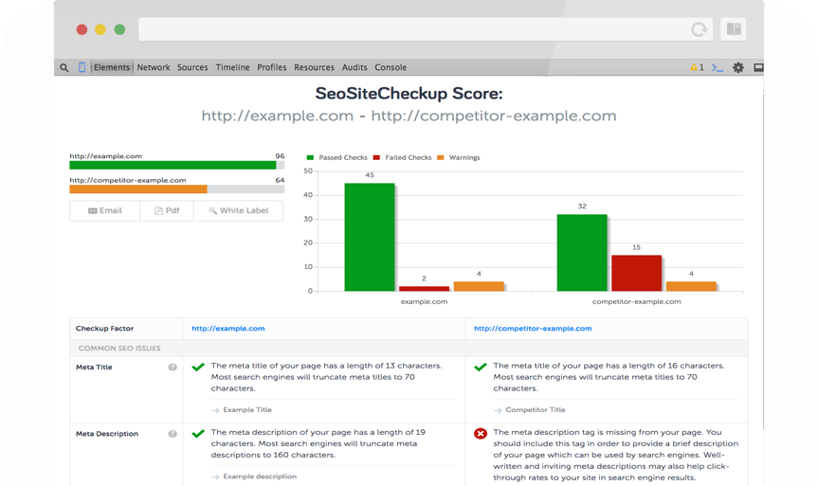Screen dimensions: 818x486
Task: Click the arrow icon before Example Title
Action: click(x=215, y=410)
